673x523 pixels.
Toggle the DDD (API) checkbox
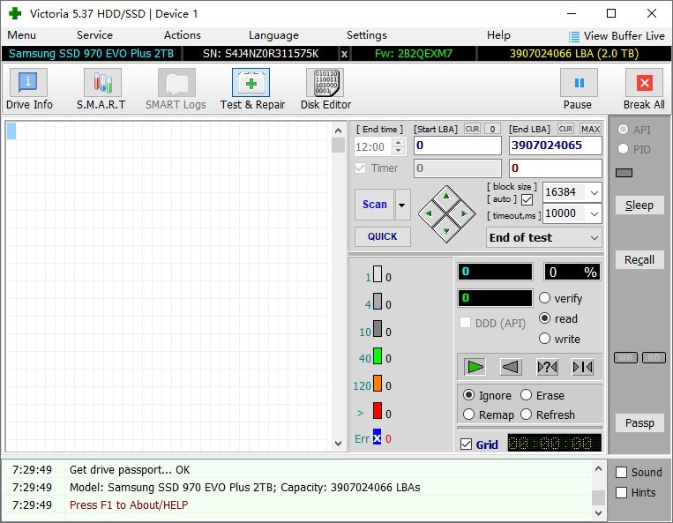pyautogui.click(x=465, y=323)
